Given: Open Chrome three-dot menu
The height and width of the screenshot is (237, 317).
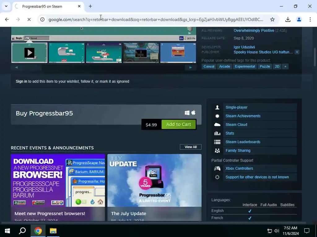Looking at the screenshot, I should 310,19.
